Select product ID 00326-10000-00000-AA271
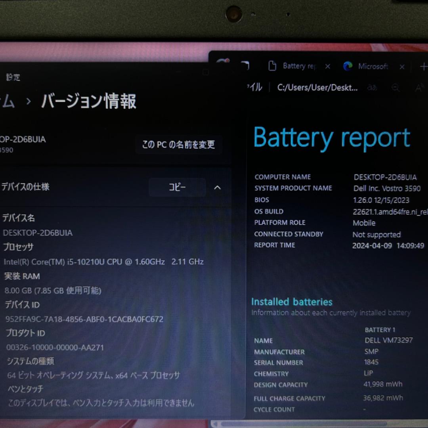 coord(55,348)
